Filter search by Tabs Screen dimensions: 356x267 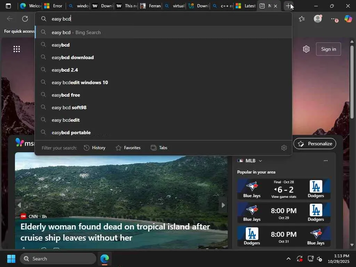click(159, 148)
